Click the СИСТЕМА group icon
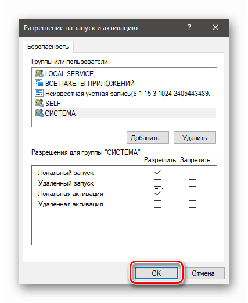This screenshot has height=303, width=248. coord(39,113)
